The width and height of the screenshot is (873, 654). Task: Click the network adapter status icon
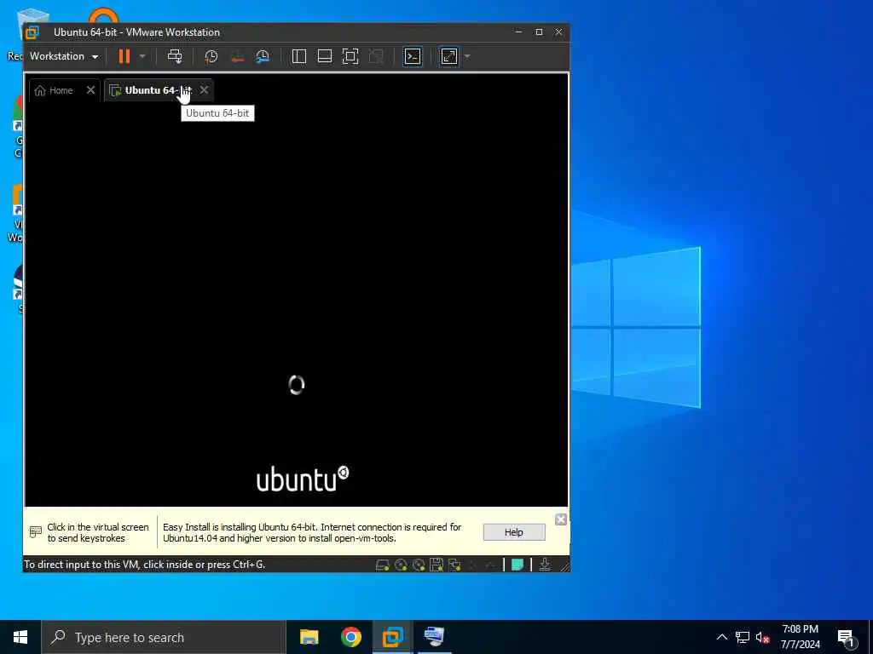[455, 565]
